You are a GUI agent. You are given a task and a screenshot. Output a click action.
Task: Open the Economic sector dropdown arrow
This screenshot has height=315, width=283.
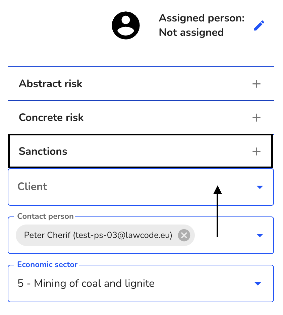point(258,283)
